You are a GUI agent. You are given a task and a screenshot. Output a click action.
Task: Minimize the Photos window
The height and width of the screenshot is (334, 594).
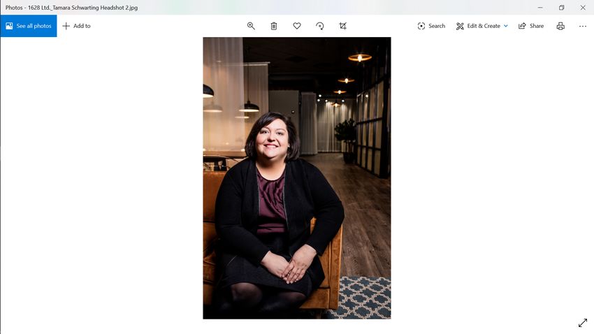click(x=540, y=8)
